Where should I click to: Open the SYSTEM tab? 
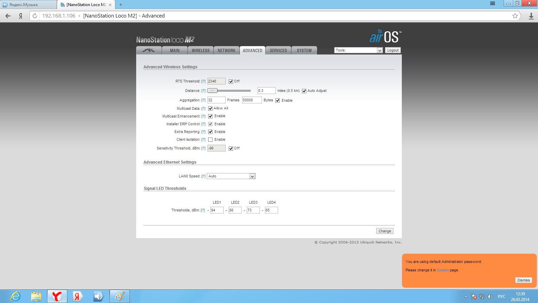click(304, 50)
